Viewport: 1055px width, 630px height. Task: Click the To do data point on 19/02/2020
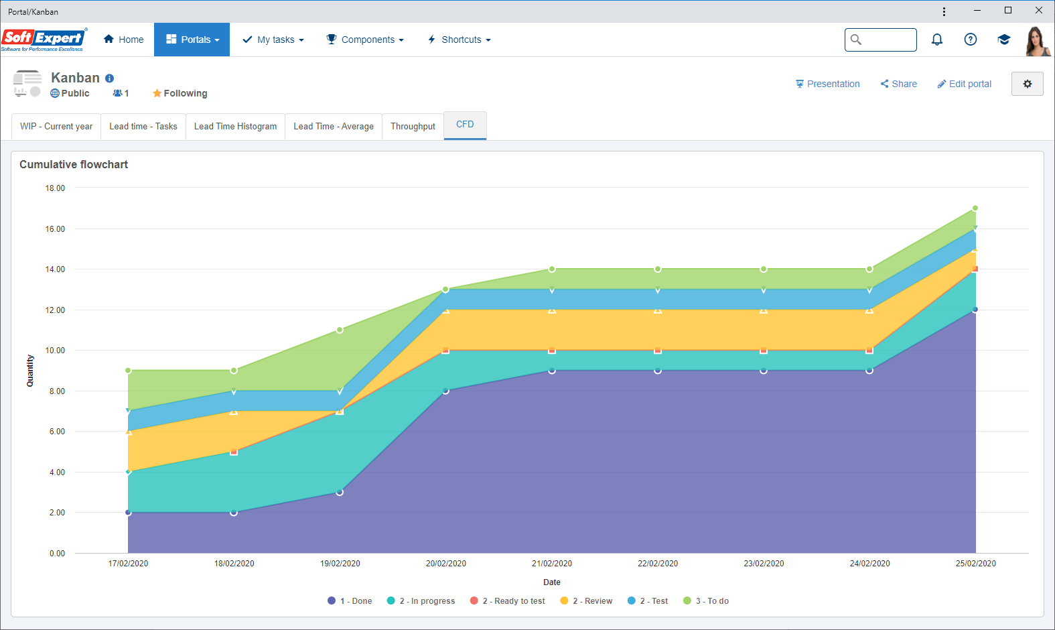(340, 330)
